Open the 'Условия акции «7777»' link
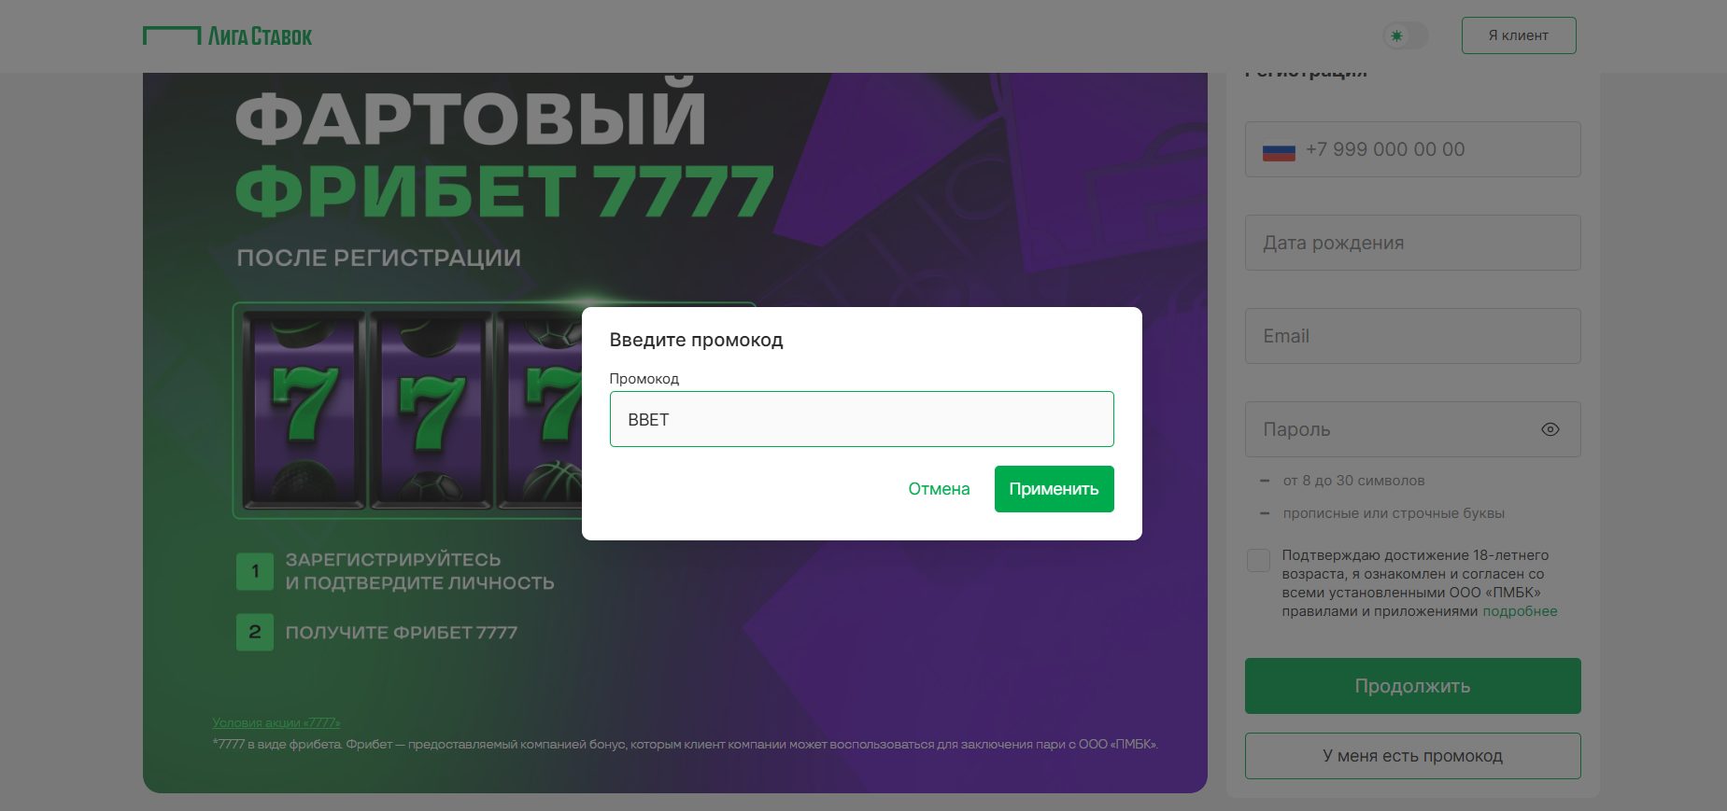Viewport: 1727px width, 811px height. point(276,721)
